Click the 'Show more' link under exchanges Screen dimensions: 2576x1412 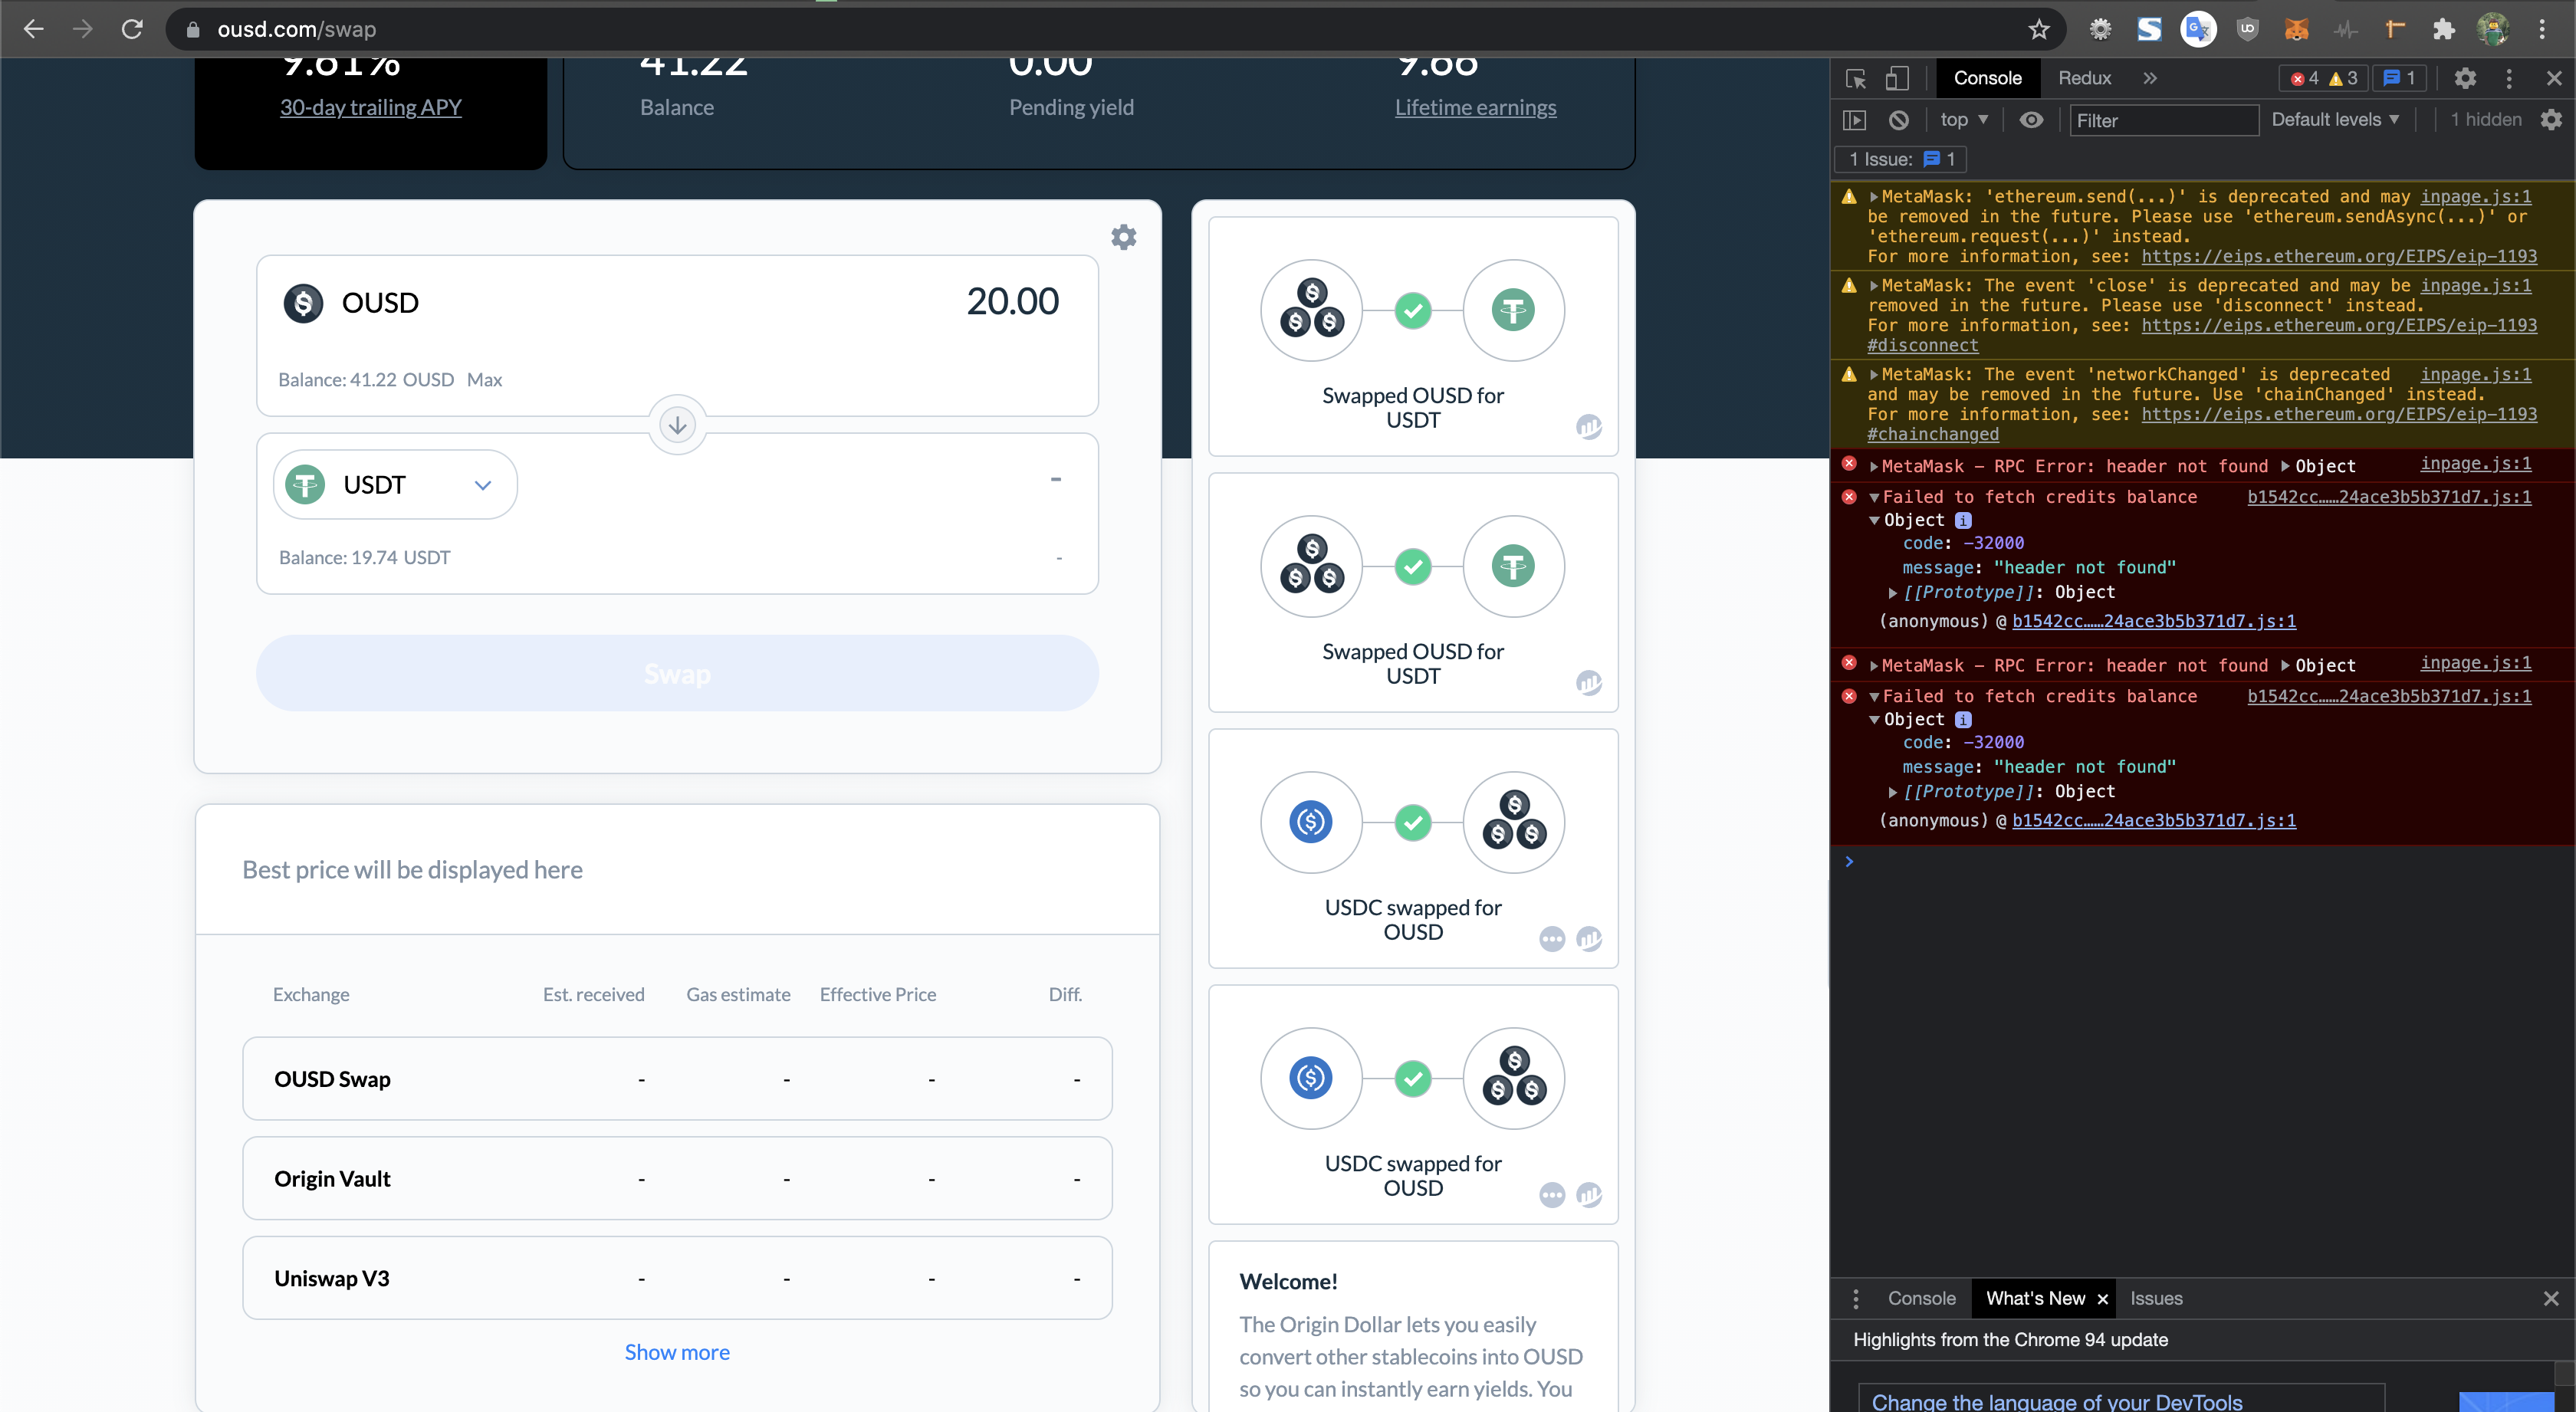coord(676,1352)
